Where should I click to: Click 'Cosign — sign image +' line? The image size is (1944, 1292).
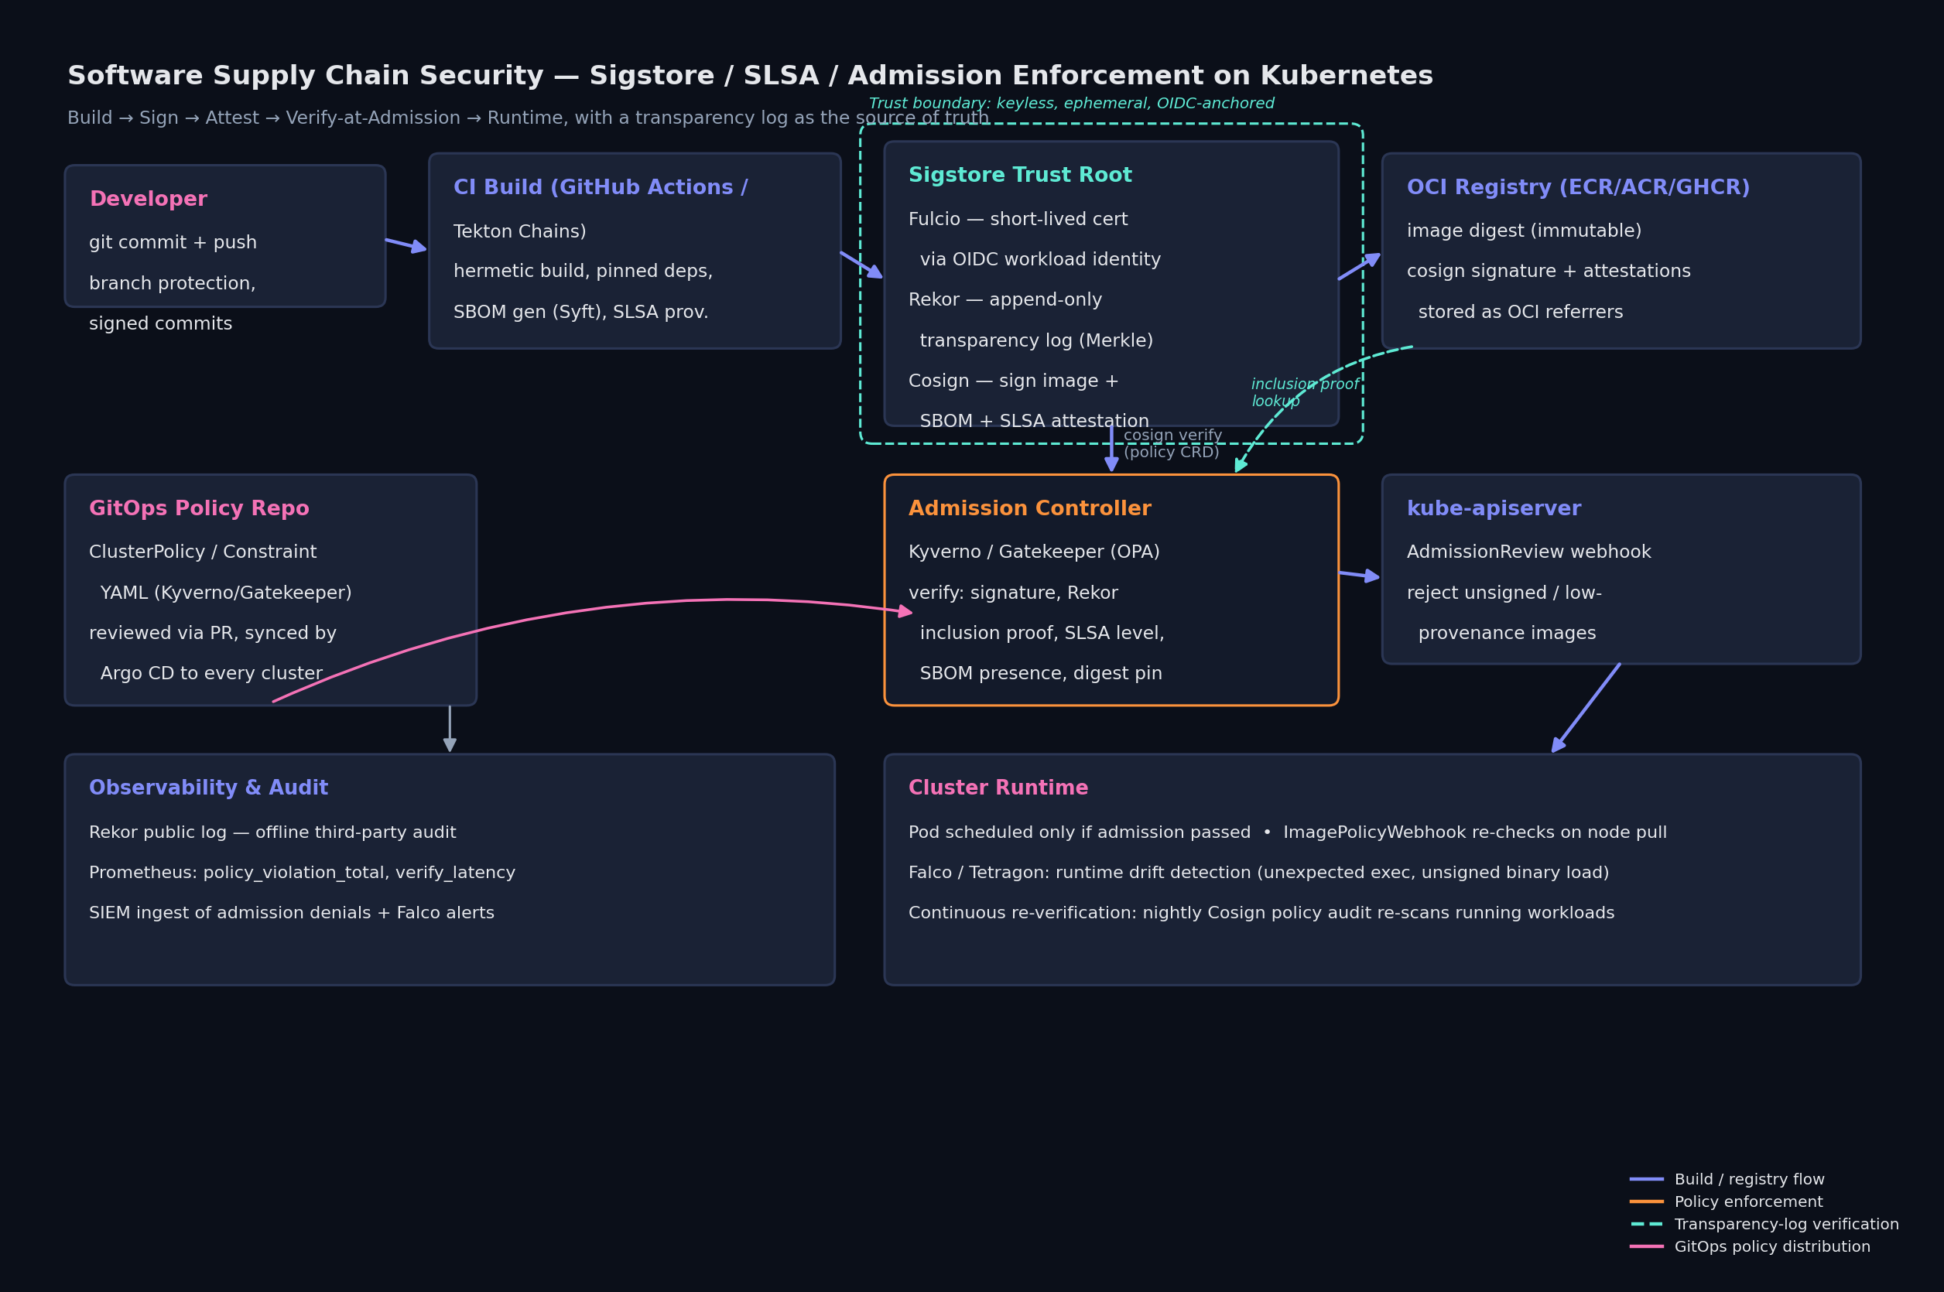pyautogui.click(x=1014, y=381)
